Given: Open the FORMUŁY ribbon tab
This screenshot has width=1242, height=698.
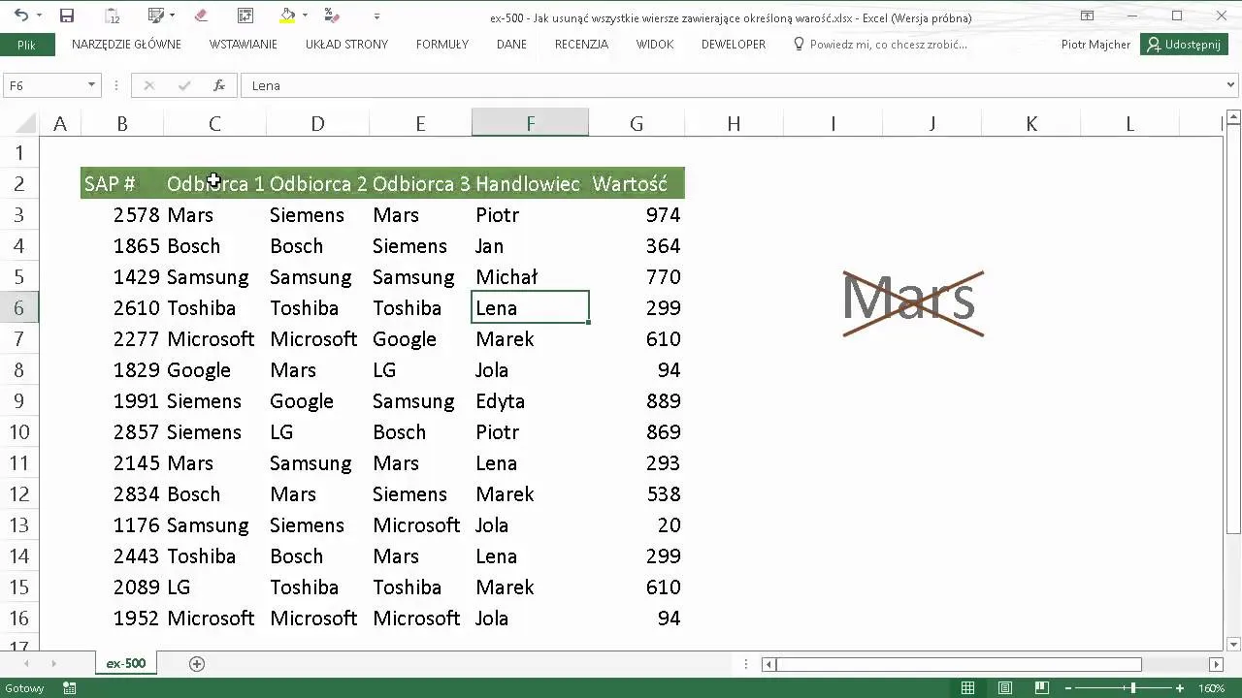Looking at the screenshot, I should point(441,45).
